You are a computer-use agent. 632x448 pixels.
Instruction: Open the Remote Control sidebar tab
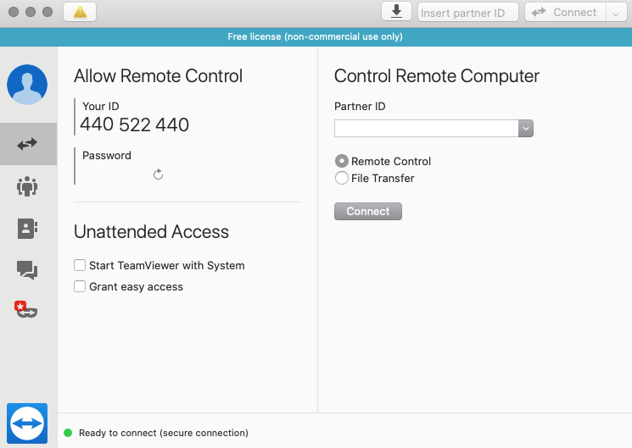27,144
